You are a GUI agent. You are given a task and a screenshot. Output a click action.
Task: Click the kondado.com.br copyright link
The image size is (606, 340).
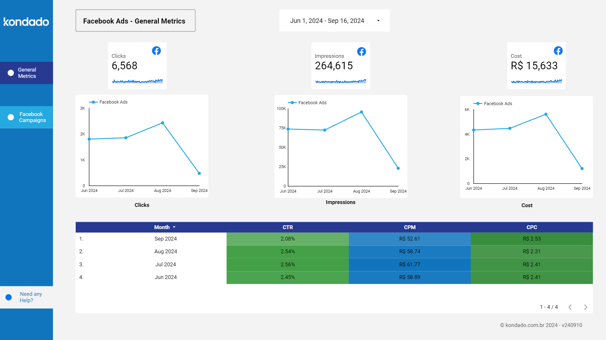pyautogui.click(x=542, y=325)
